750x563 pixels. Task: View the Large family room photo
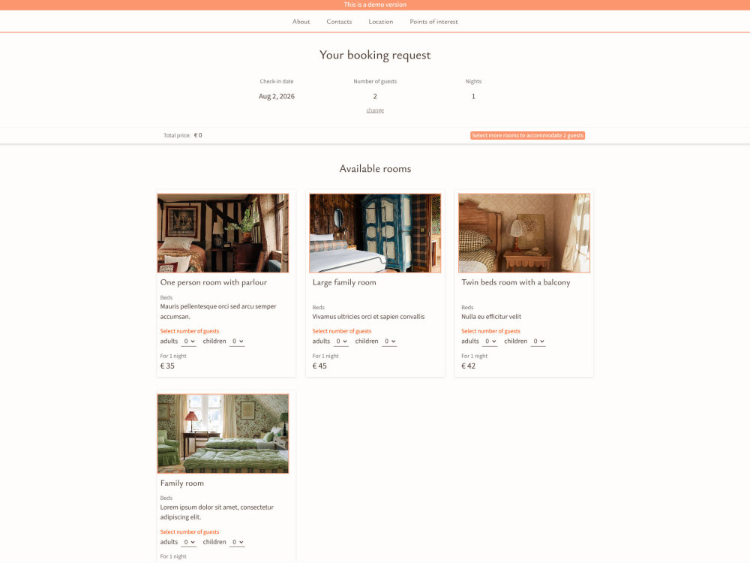(375, 233)
